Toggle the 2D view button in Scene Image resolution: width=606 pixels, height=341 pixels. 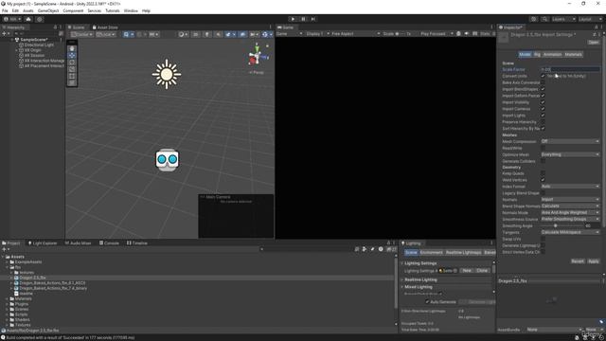196,34
